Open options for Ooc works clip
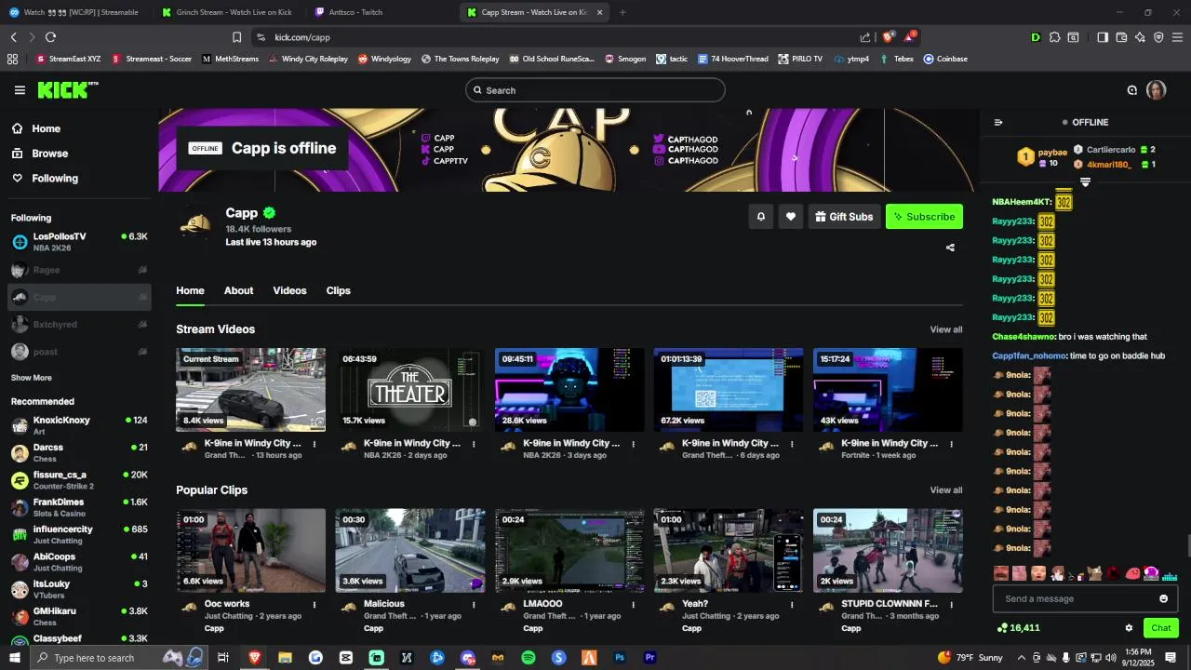This screenshot has width=1191, height=670. click(314, 604)
